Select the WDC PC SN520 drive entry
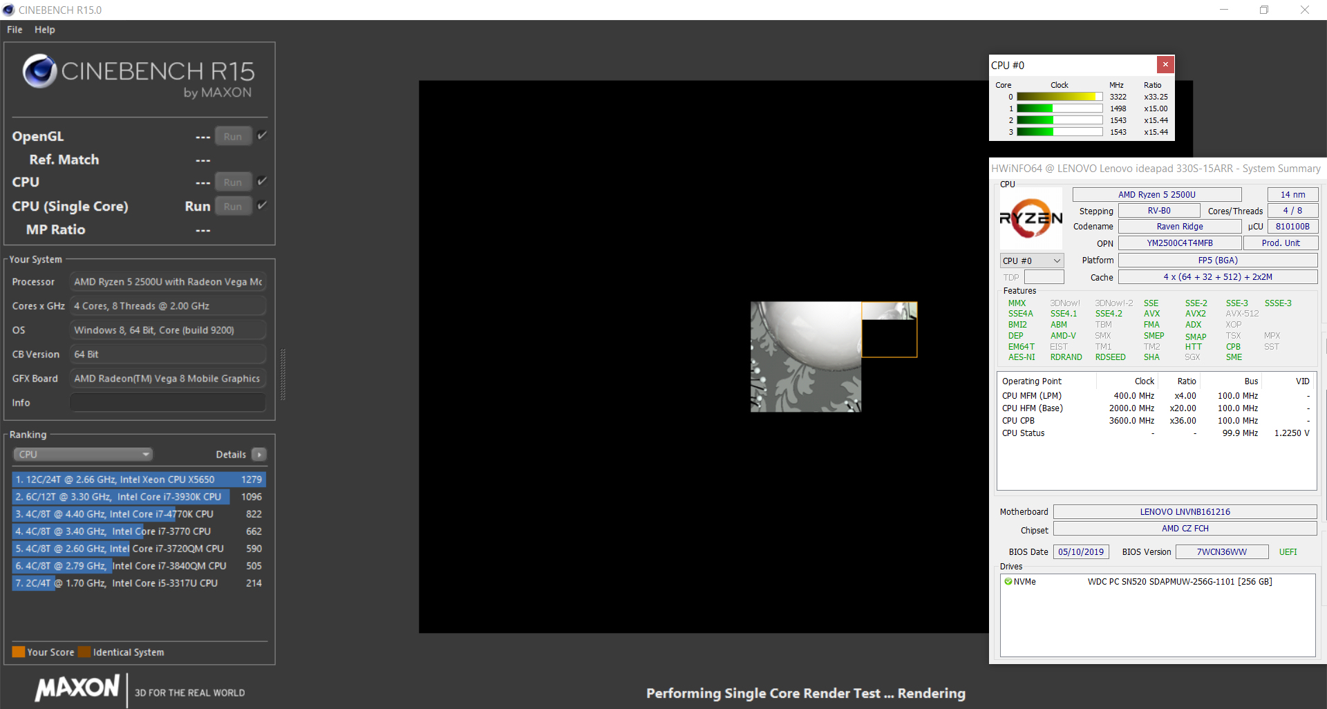The width and height of the screenshot is (1327, 709). 1157,581
